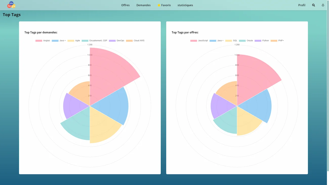Toggle Cloud AWS legend entry
329x185 pixels.
point(135,40)
